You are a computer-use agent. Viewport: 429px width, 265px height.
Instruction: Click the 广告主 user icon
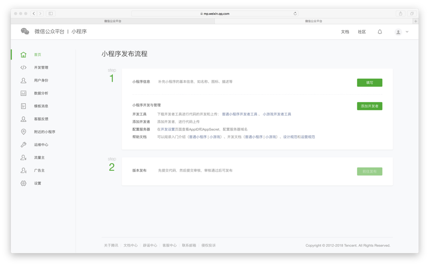pos(23,170)
